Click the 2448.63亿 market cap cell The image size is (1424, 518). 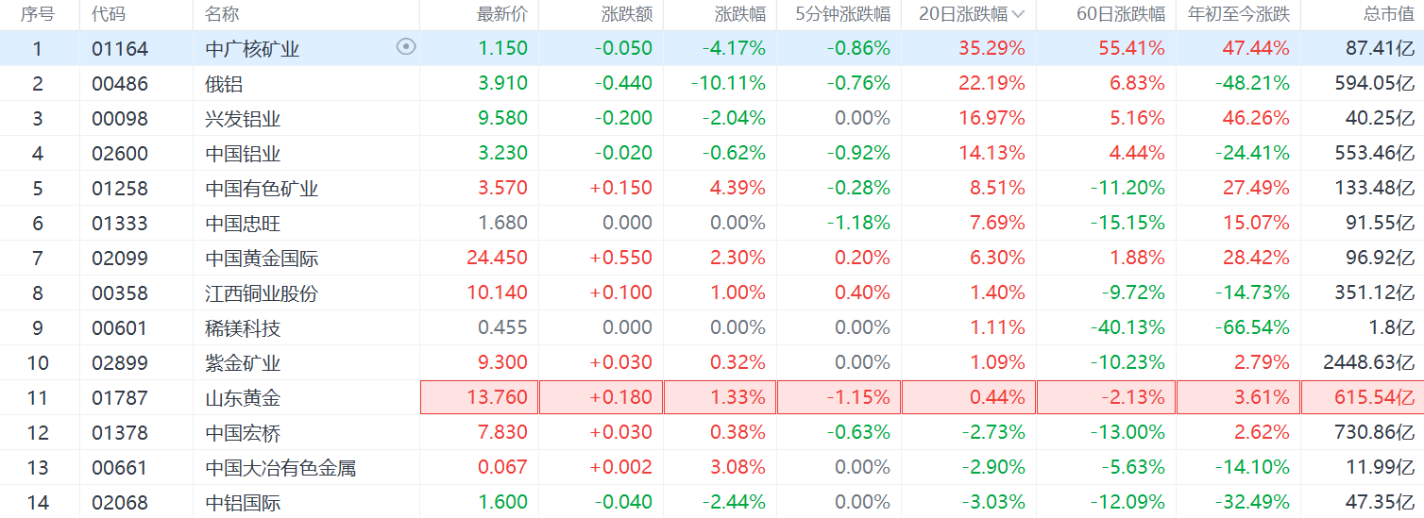(x=1368, y=362)
